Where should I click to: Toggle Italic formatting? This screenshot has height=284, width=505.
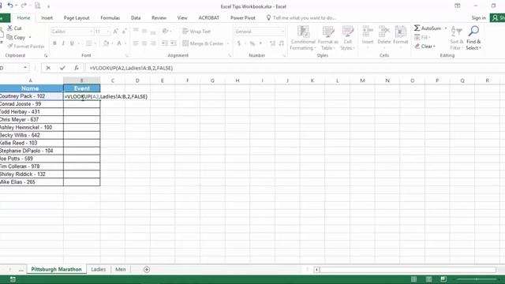[x=63, y=43]
